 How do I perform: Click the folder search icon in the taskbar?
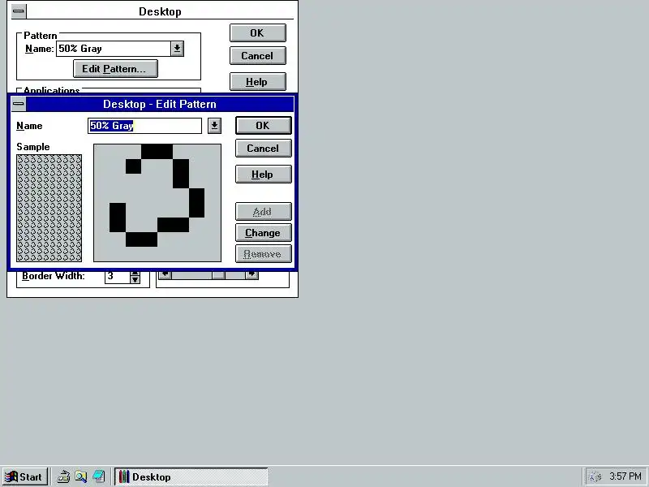click(80, 476)
